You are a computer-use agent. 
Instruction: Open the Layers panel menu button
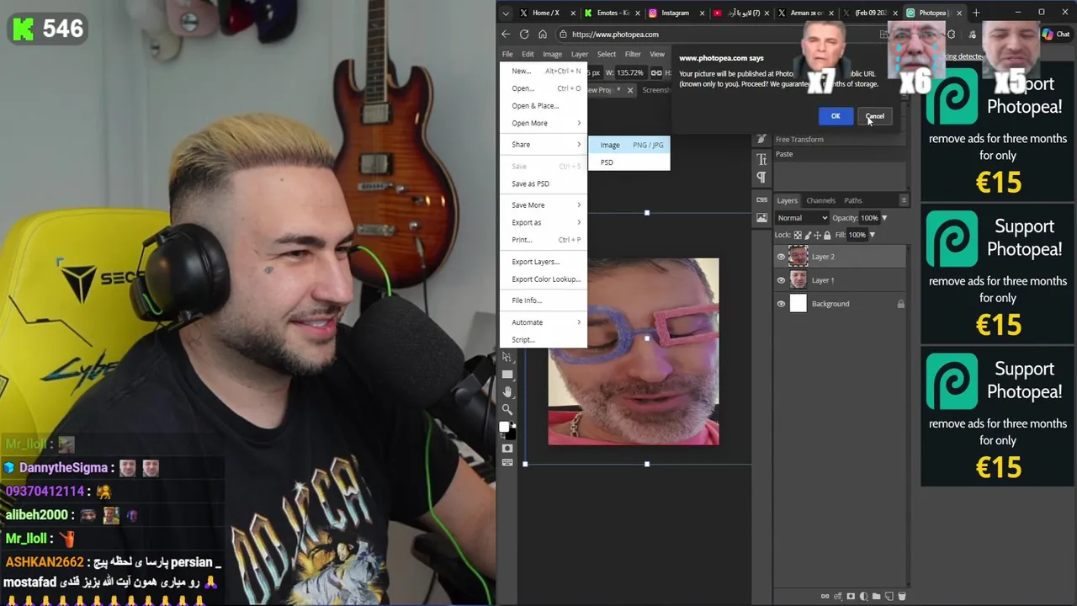tap(904, 200)
